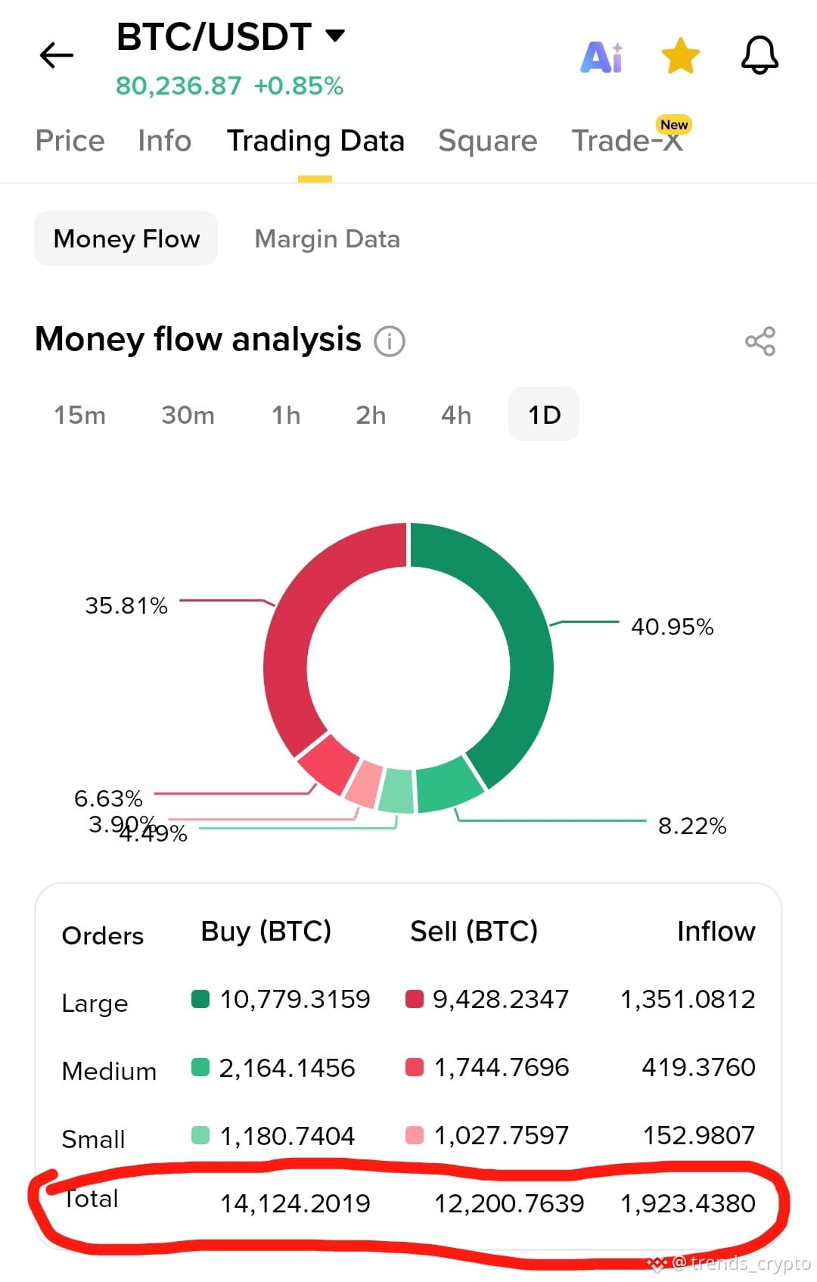Click the red Large sell legend square

pyautogui.click(x=415, y=999)
